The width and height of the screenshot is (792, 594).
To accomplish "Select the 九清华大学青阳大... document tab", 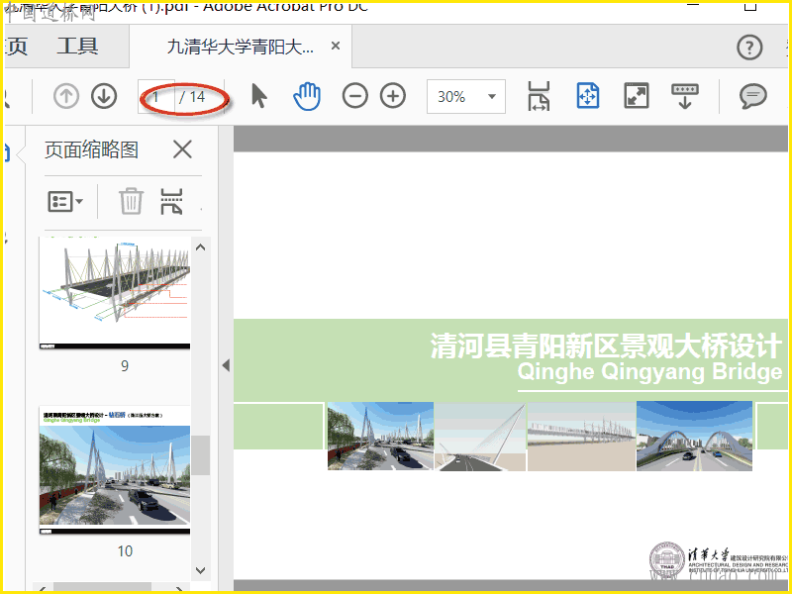I will [241, 47].
